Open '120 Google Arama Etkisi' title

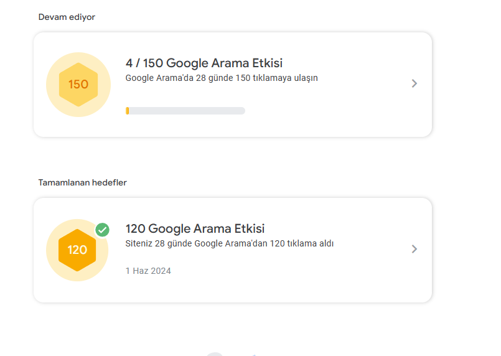(x=195, y=228)
